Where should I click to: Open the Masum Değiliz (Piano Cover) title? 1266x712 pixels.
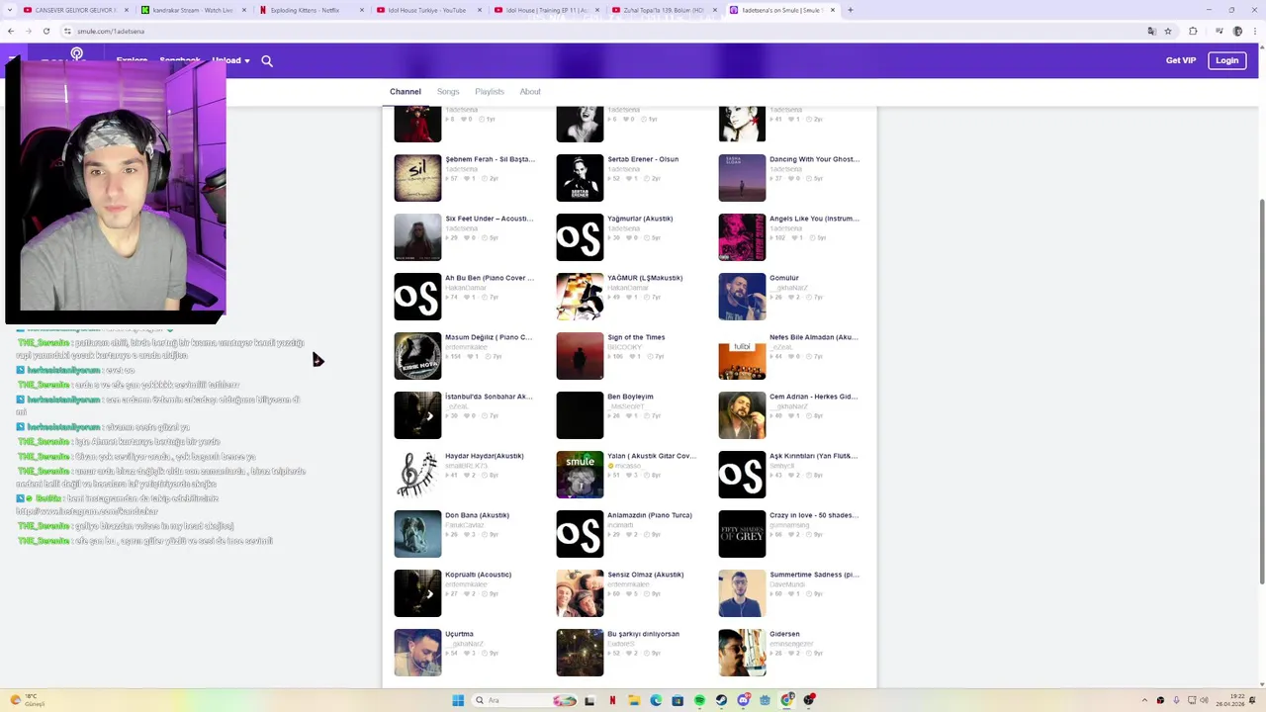(x=489, y=337)
